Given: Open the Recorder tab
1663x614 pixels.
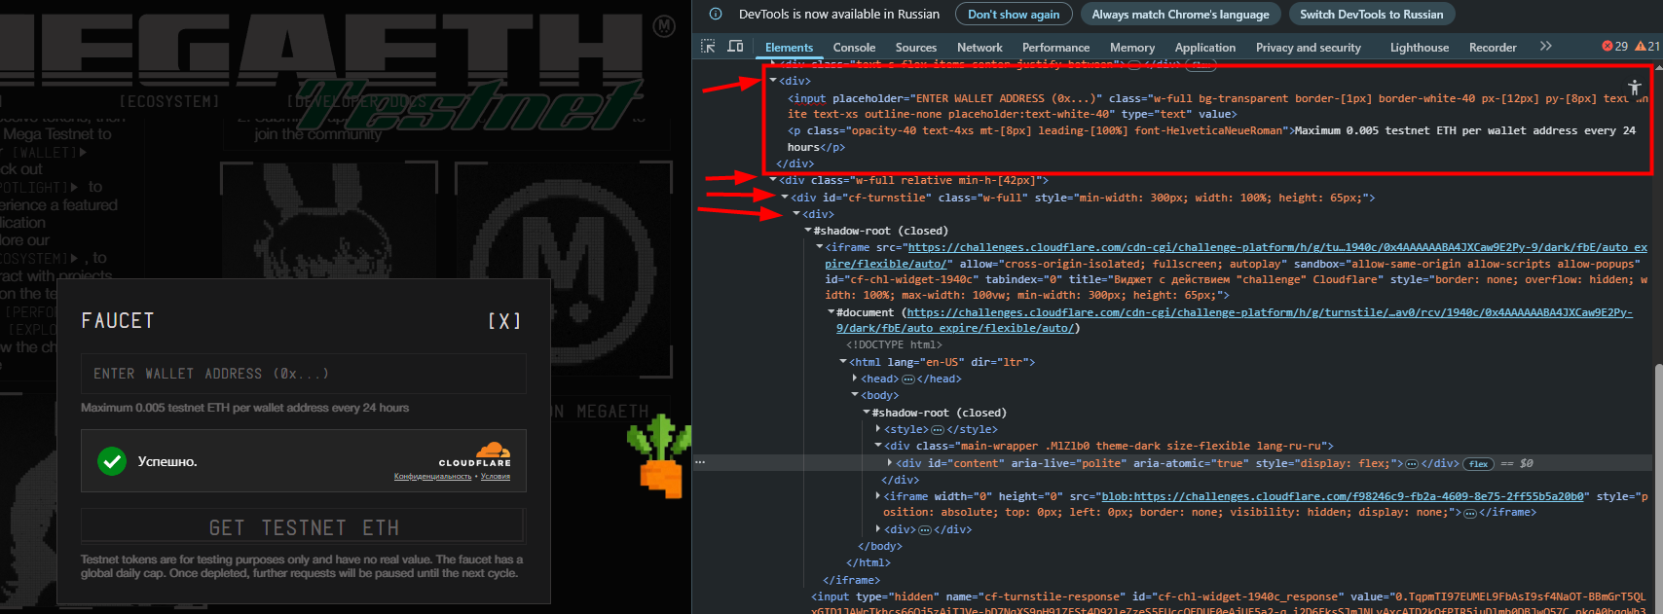Looking at the screenshot, I should click(1493, 47).
